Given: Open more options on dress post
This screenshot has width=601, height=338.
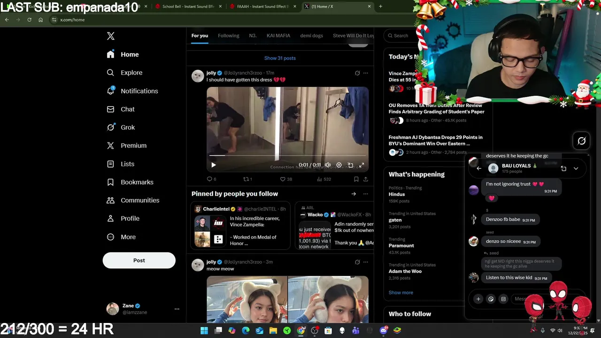Looking at the screenshot, I should (x=365, y=73).
